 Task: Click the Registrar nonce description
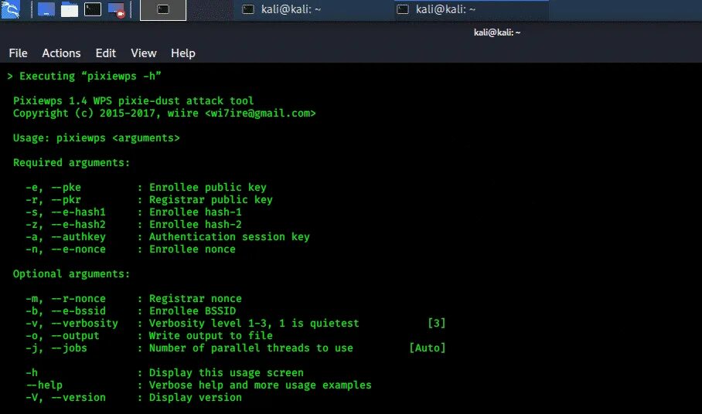click(195, 299)
